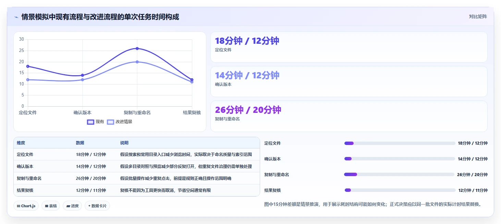501x224 pixels.
Task: Click the icon in the 数据卡片 chip
Action: [89, 206]
